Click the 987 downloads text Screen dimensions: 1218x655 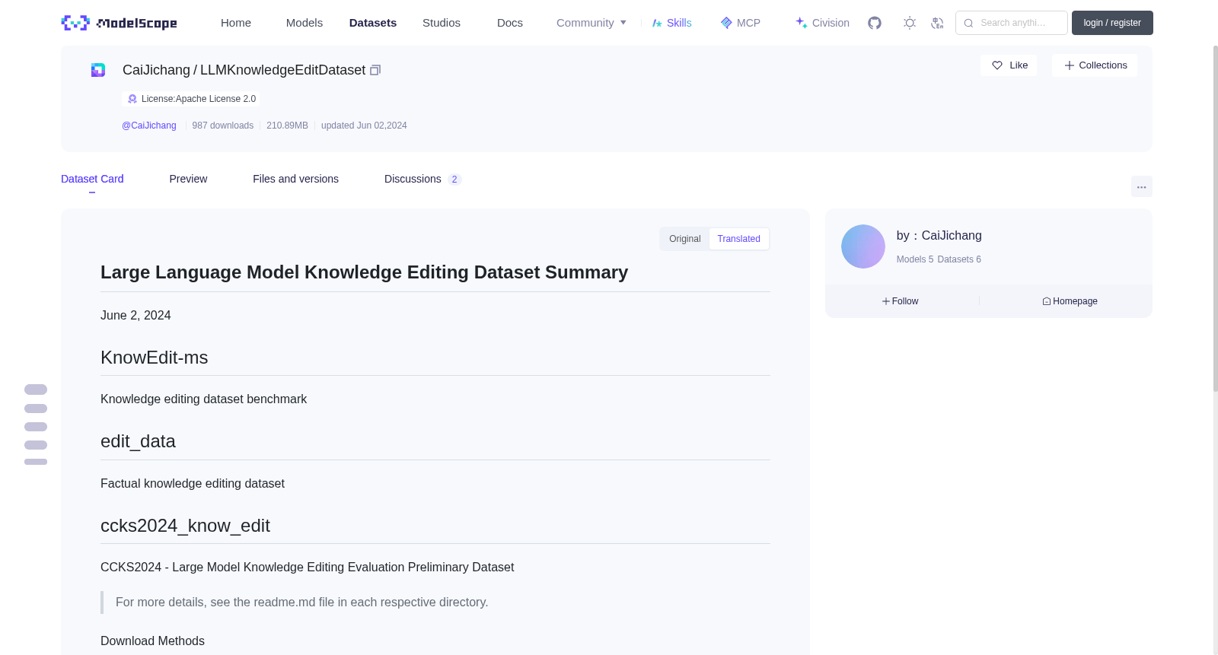point(223,126)
